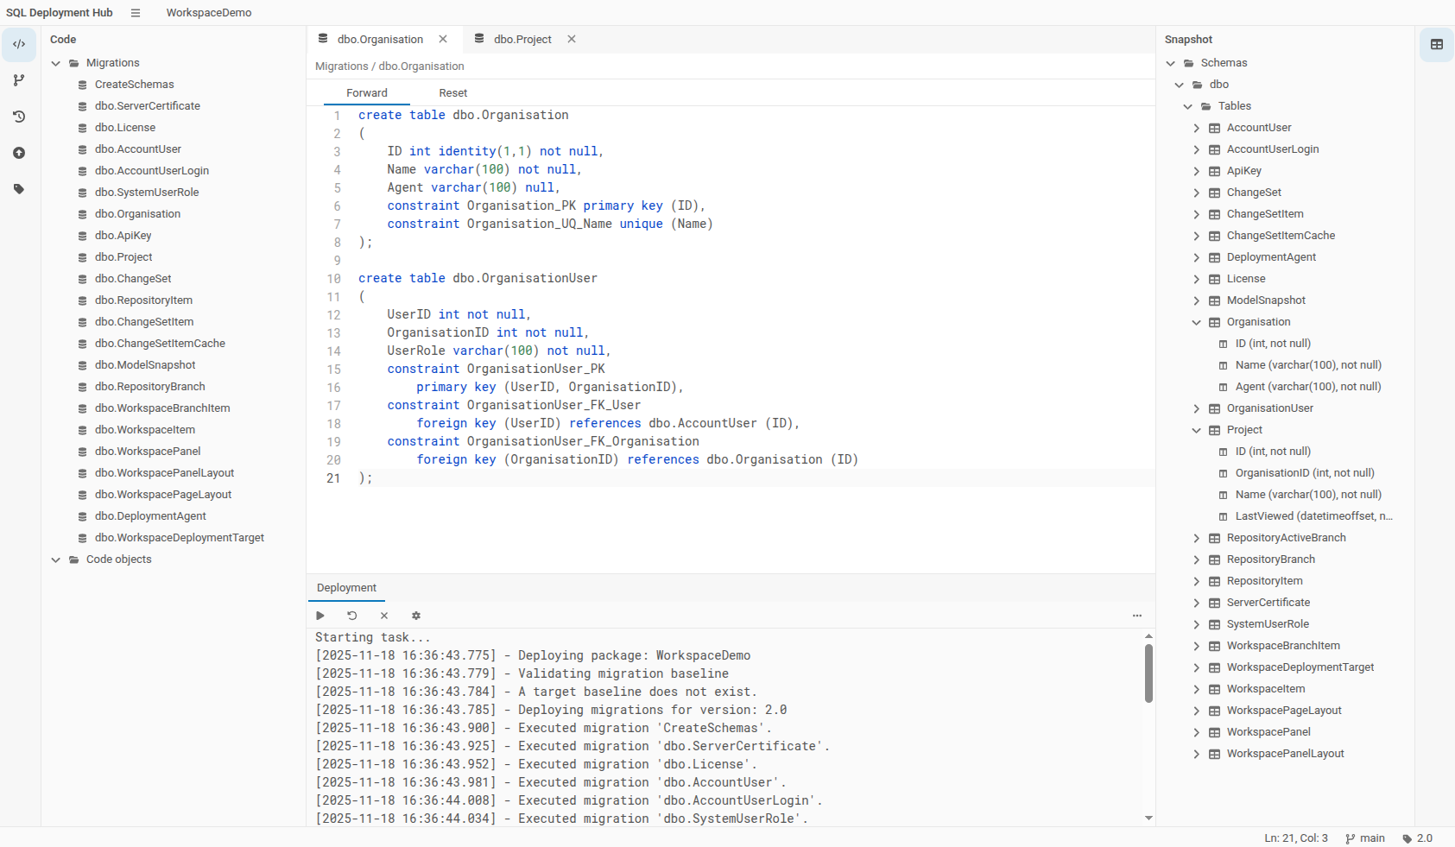
Task: Run the deployment using the play icon
Action: pos(319,616)
